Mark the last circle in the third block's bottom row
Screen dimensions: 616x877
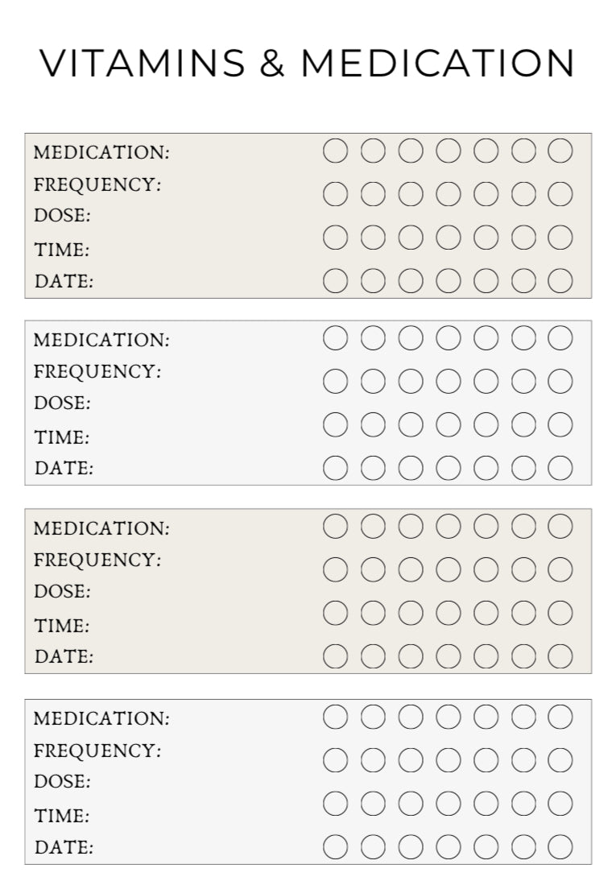560,656
